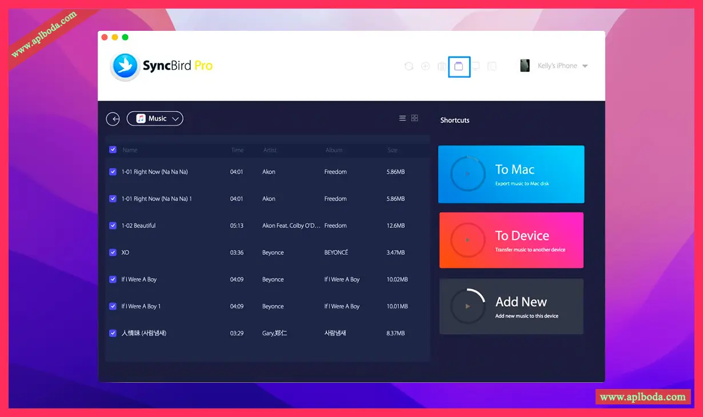Uncheck the XO song checkbox
Image resolution: width=703 pixels, height=417 pixels.
(113, 252)
